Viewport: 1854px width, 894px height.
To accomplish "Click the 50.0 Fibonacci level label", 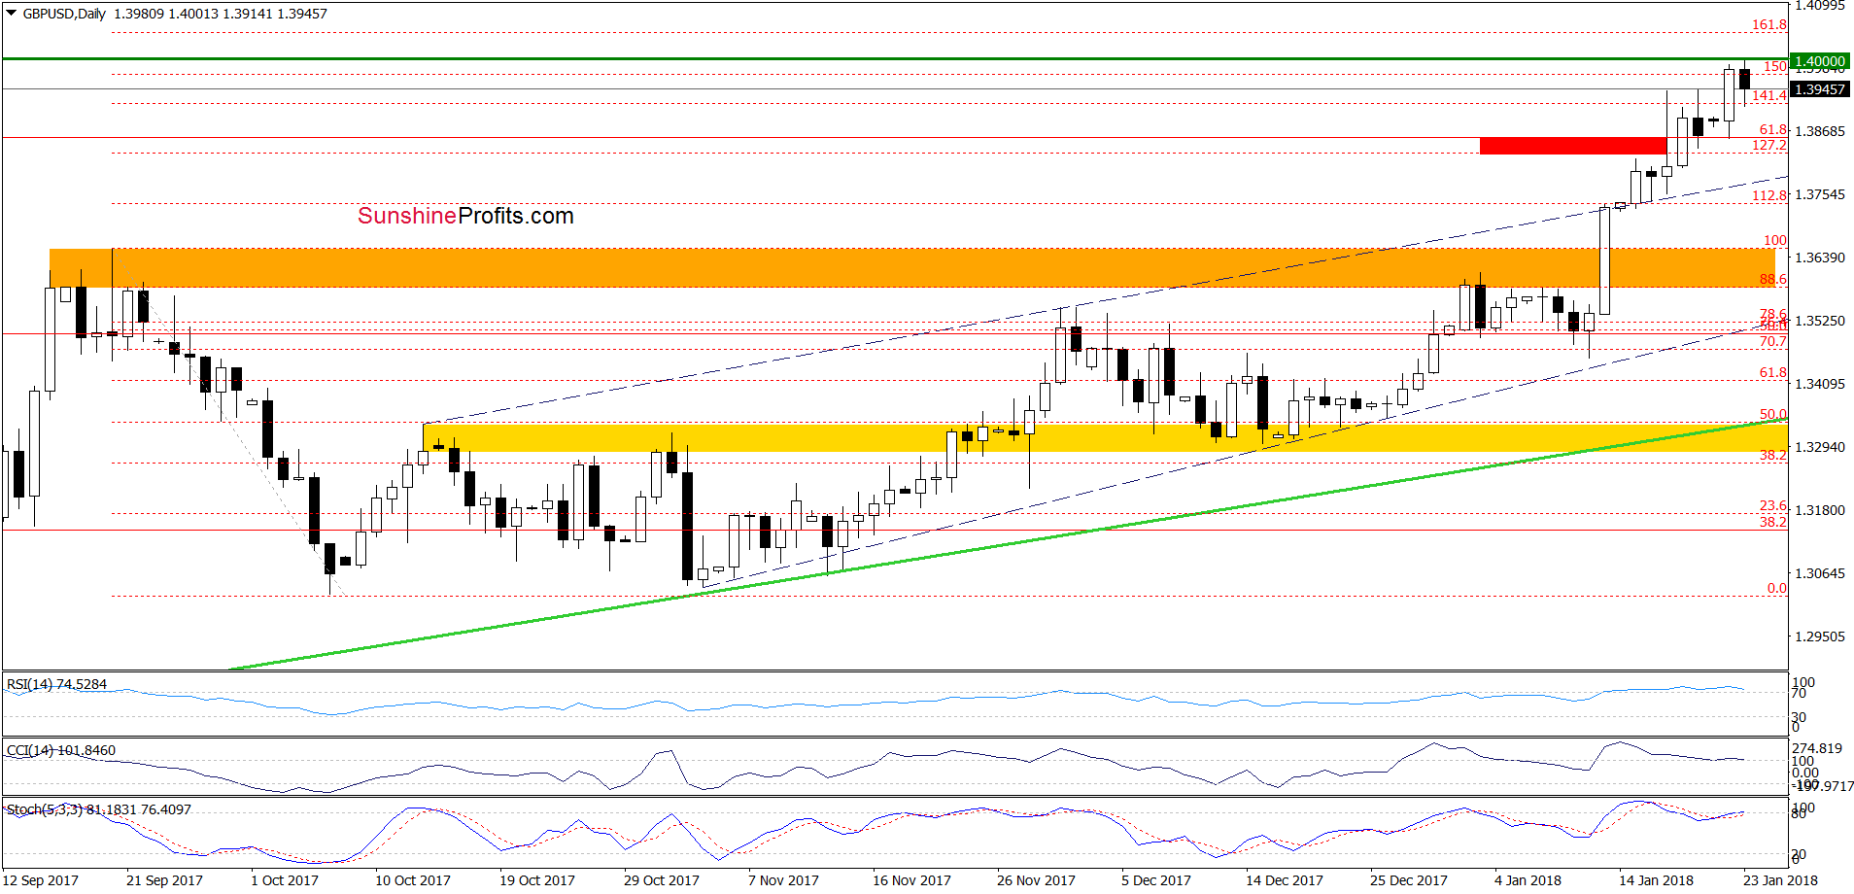I will pyautogui.click(x=1773, y=414).
